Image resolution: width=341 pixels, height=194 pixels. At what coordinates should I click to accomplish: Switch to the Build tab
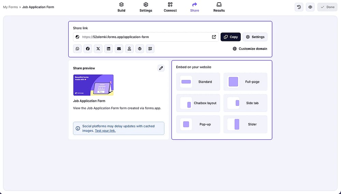121,7
